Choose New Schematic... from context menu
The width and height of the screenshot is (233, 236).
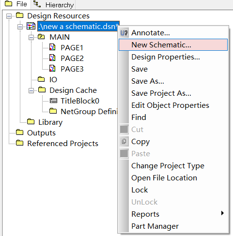click(x=173, y=45)
